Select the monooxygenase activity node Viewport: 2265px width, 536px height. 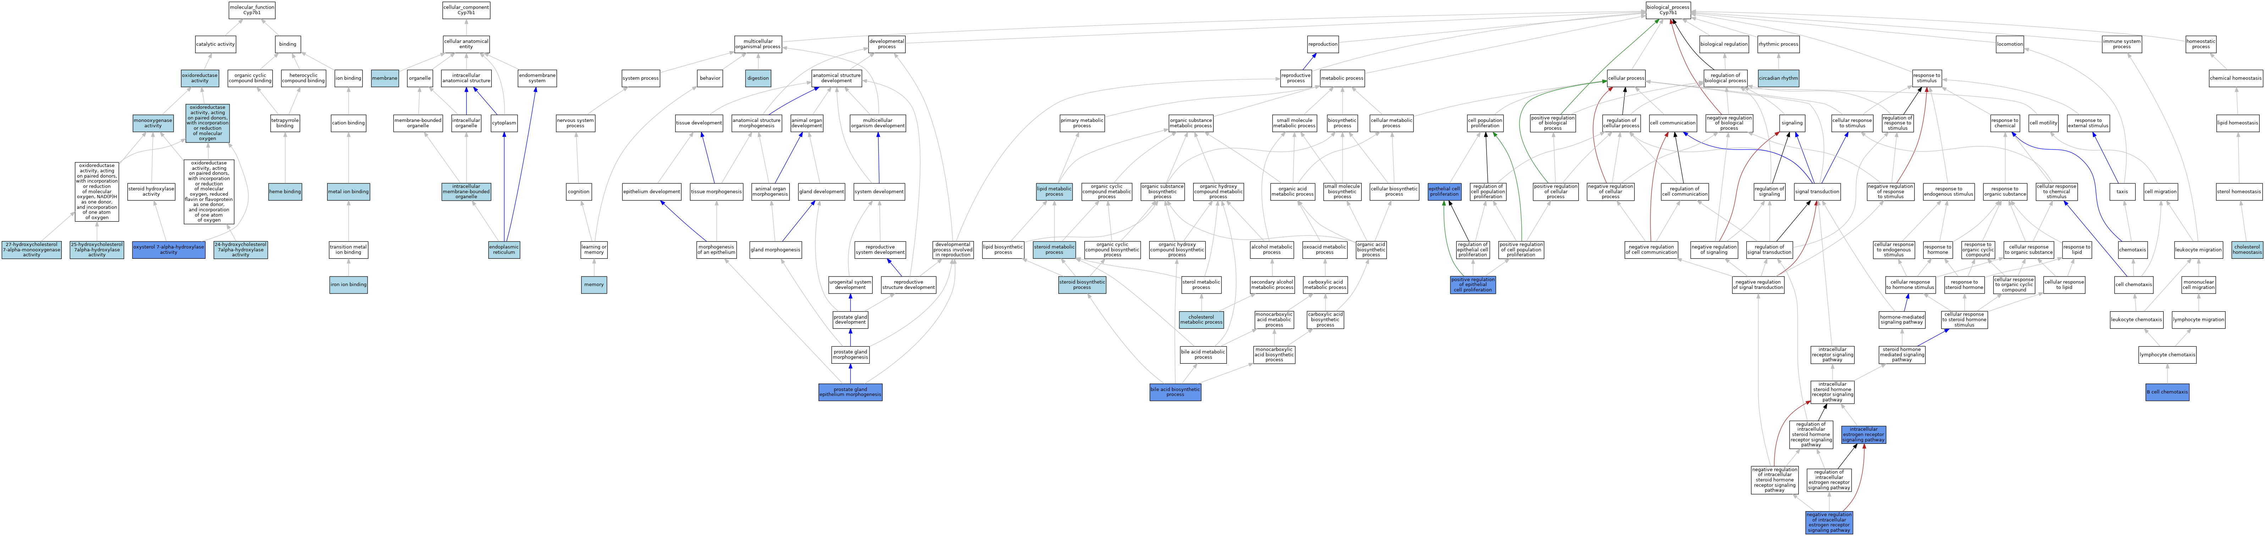coord(153,123)
